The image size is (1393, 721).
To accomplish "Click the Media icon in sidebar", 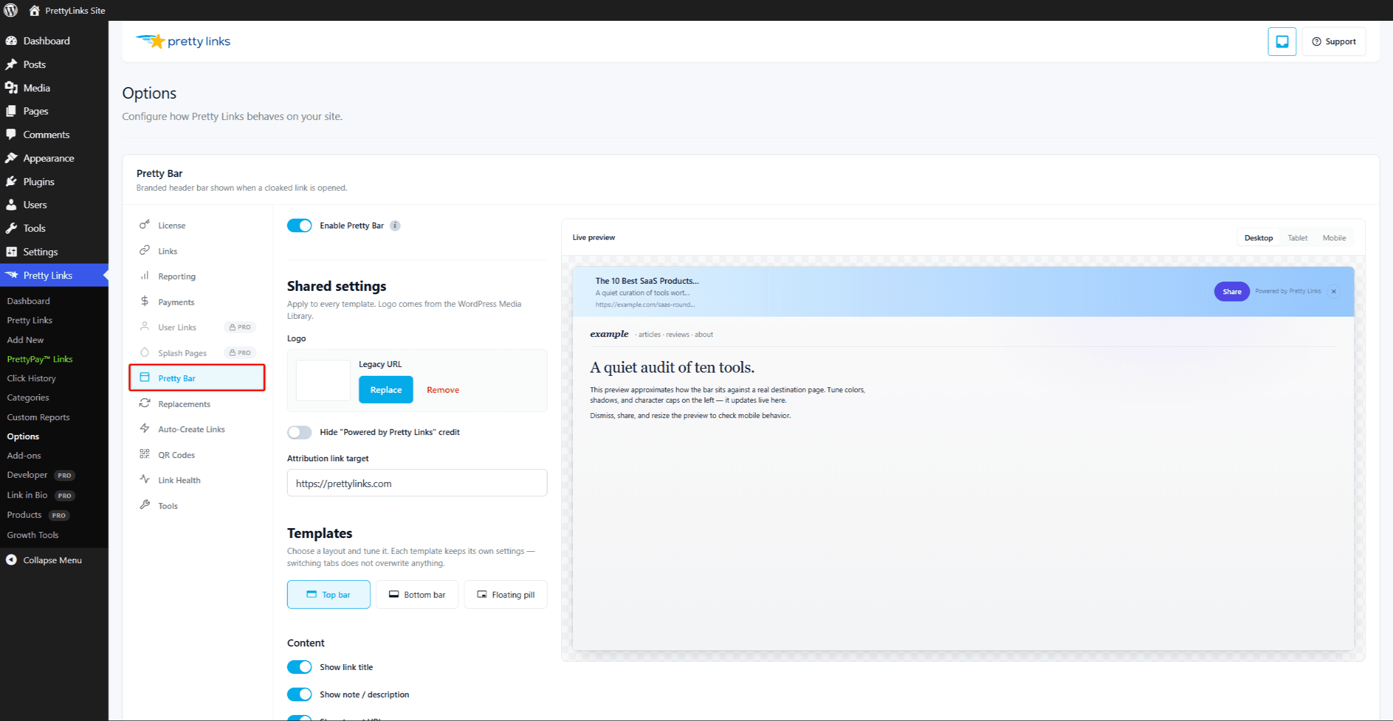I will click(11, 88).
